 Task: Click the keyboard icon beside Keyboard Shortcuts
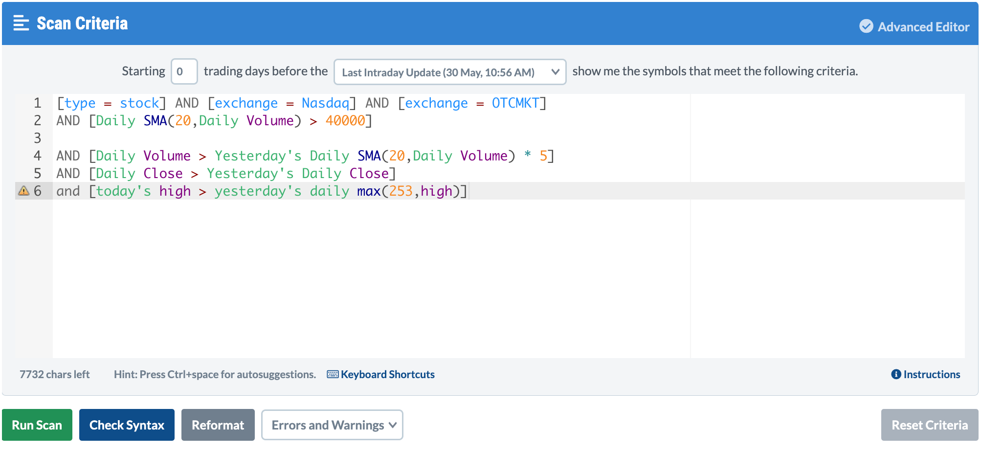point(333,374)
